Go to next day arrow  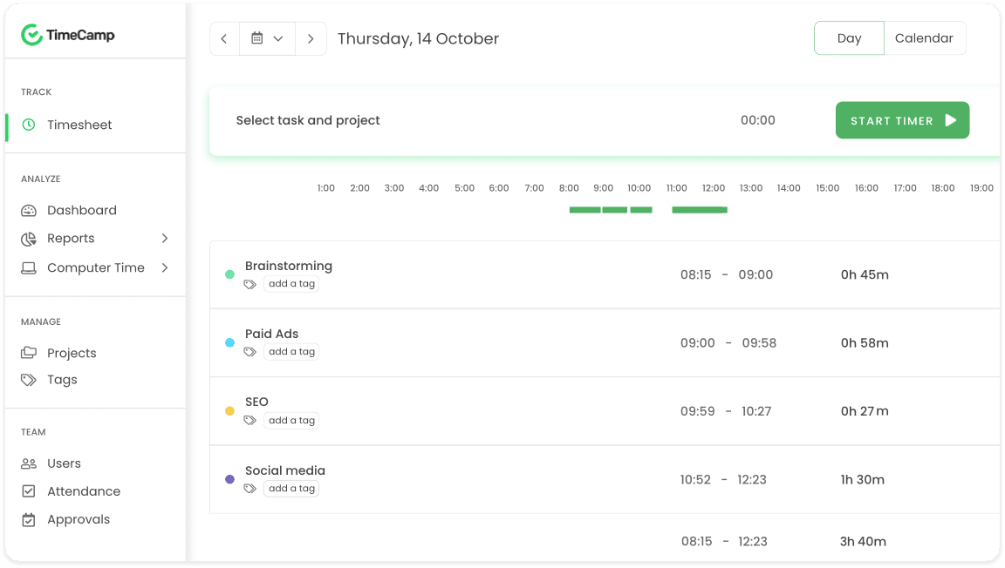311,38
